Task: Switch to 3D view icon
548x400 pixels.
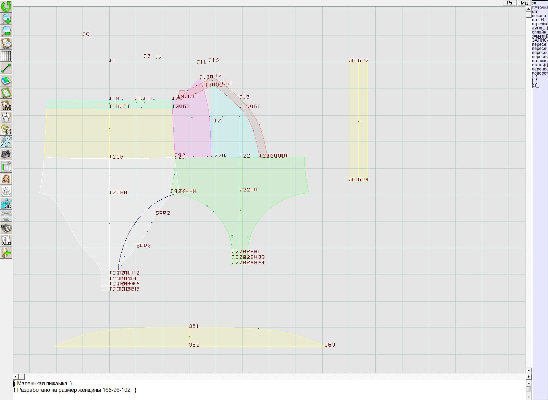Action: tap(6, 203)
